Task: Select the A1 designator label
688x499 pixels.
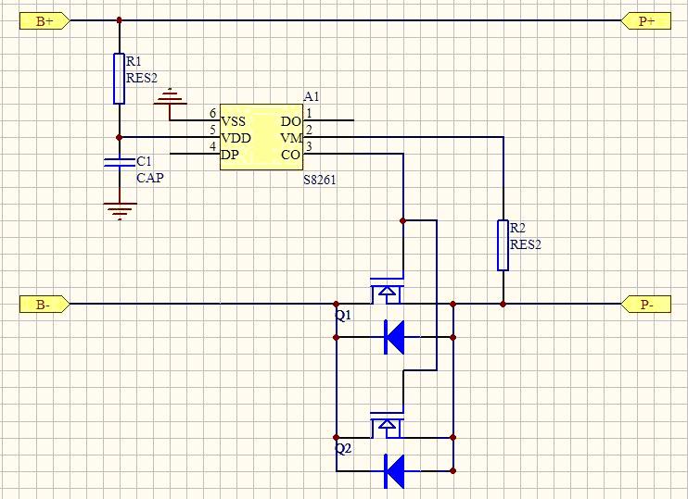Action: point(312,97)
